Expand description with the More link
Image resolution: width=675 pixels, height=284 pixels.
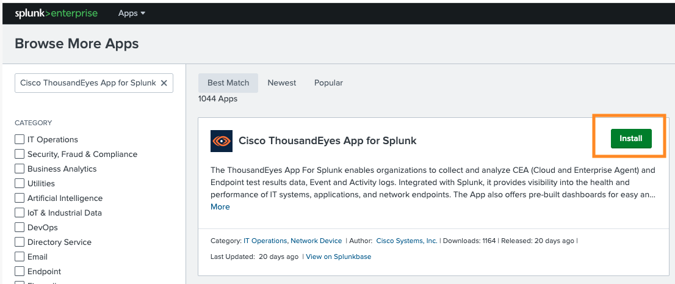[x=220, y=207]
